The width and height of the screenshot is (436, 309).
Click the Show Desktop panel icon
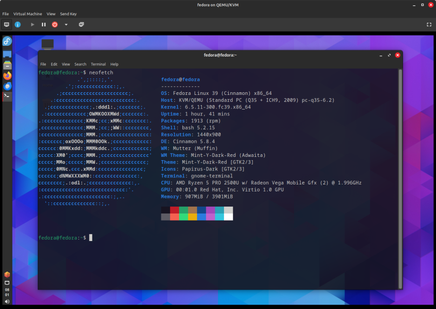7,54
